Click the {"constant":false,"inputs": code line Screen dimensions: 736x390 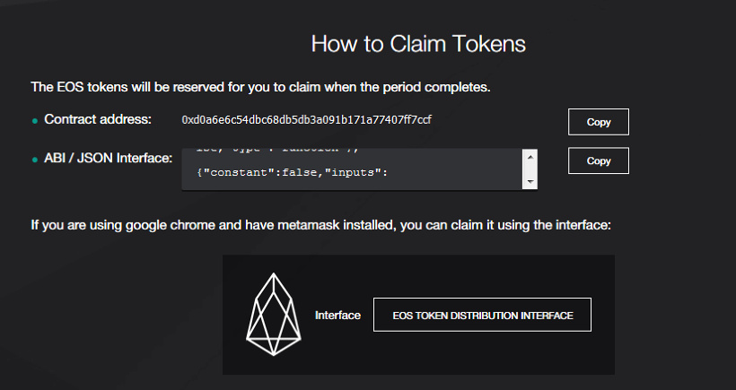point(291,170)
